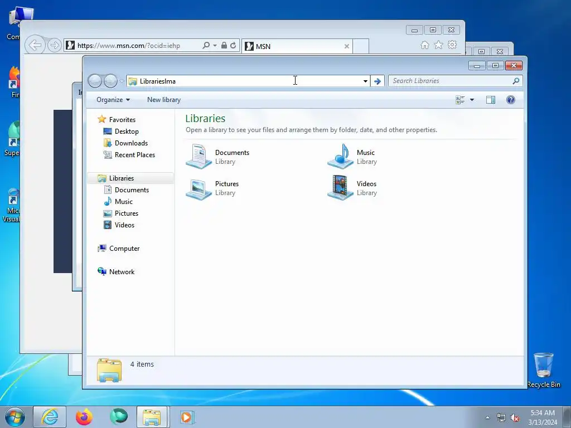Select Pictures in navigation pane
Image resolution: width=571 pixels, height=428 pixels.
coord(127,213)
